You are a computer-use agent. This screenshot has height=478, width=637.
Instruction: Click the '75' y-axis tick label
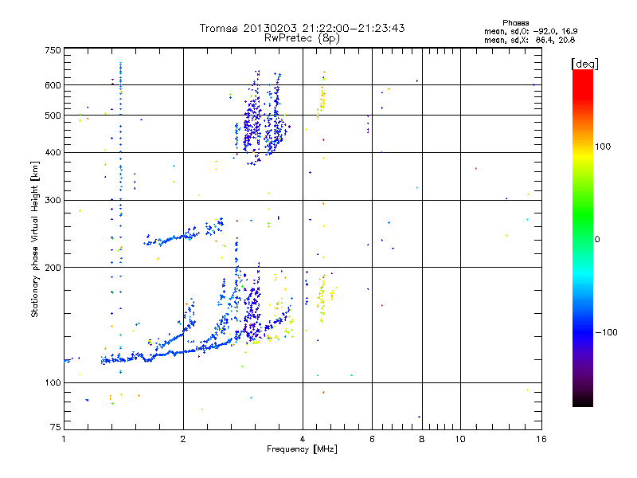(56, 427)
